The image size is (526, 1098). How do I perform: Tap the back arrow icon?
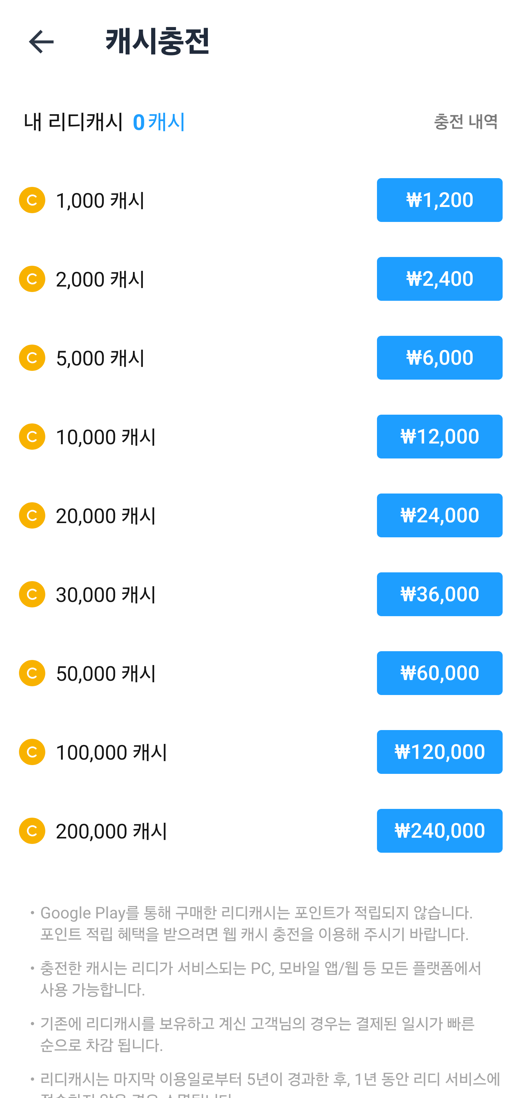coord(41,42)
